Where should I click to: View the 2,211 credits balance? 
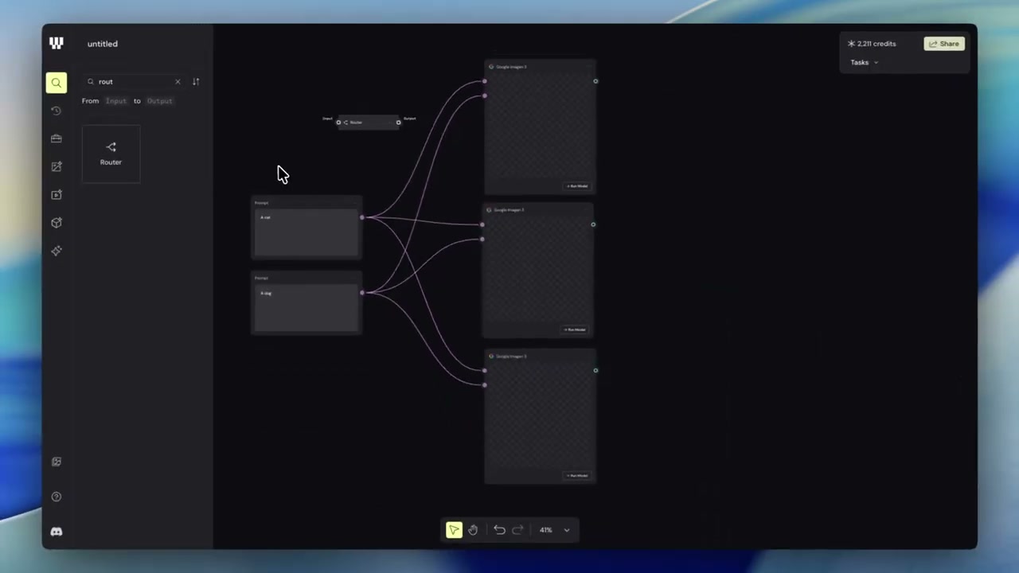872,44
